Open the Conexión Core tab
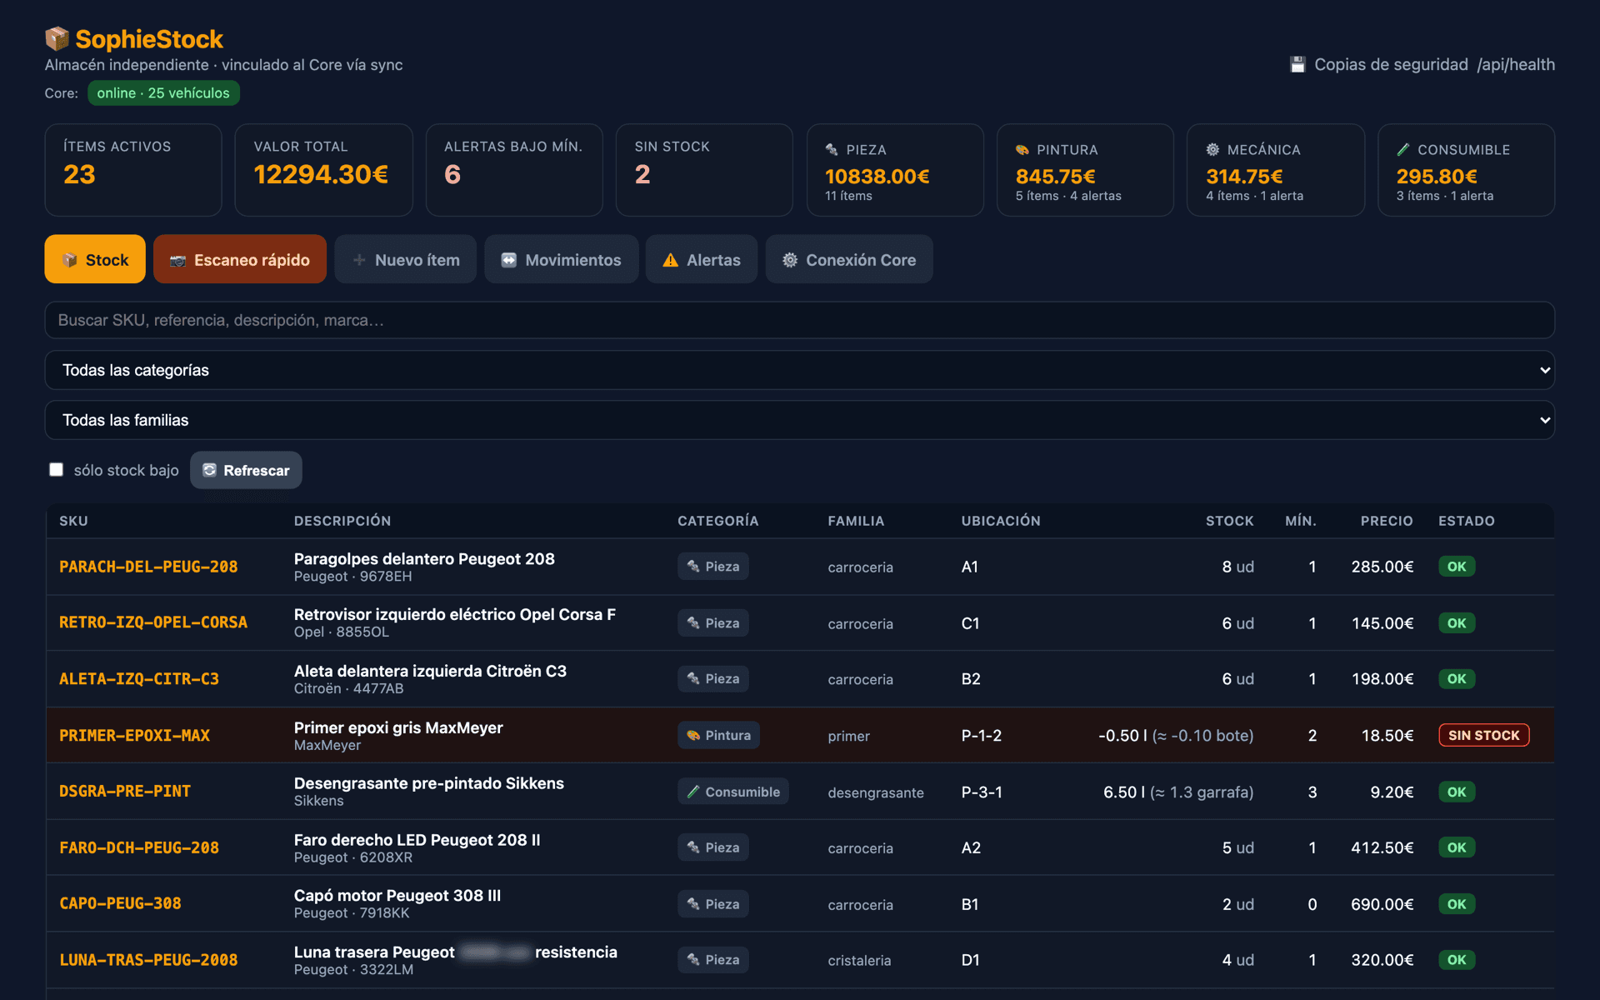Viewport: 1600px width, 1000px height. pos(849,260)
